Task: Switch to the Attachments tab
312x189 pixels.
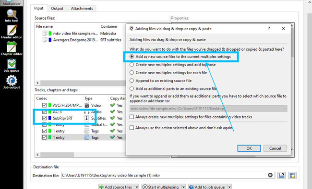Action: (82, 9)
